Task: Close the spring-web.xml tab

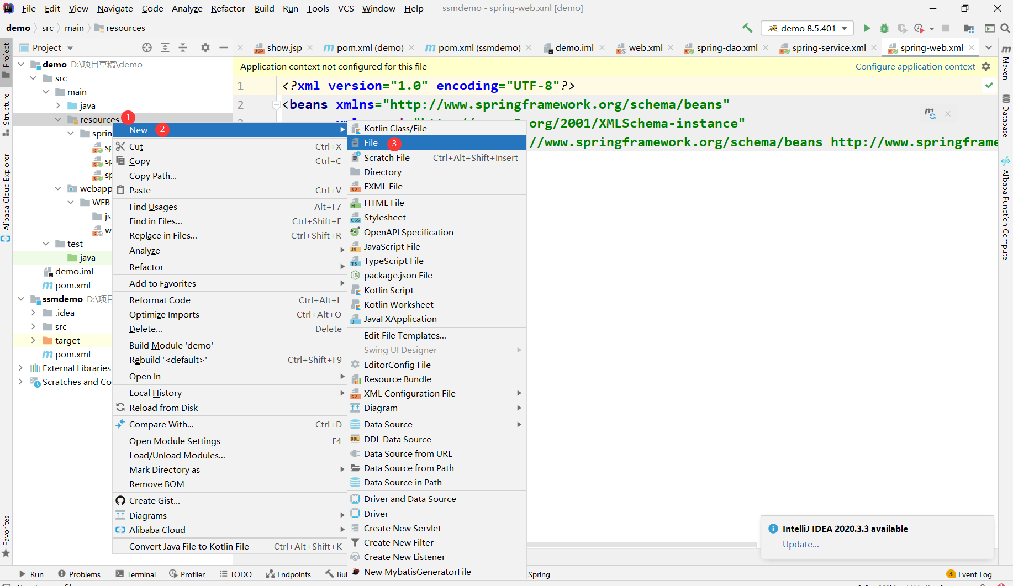Action: (972, 47)
